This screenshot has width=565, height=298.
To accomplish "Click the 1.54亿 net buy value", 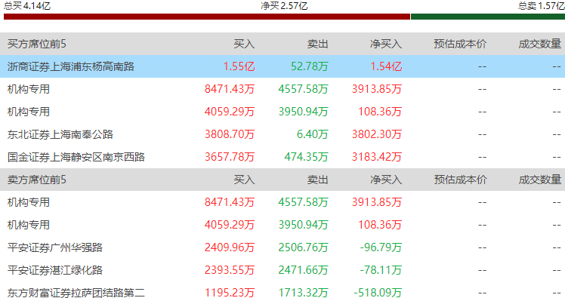I will point(386,66).
